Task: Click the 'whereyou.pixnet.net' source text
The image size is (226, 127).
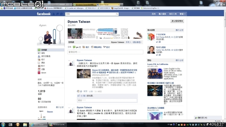Action: (x=100, y=75)
